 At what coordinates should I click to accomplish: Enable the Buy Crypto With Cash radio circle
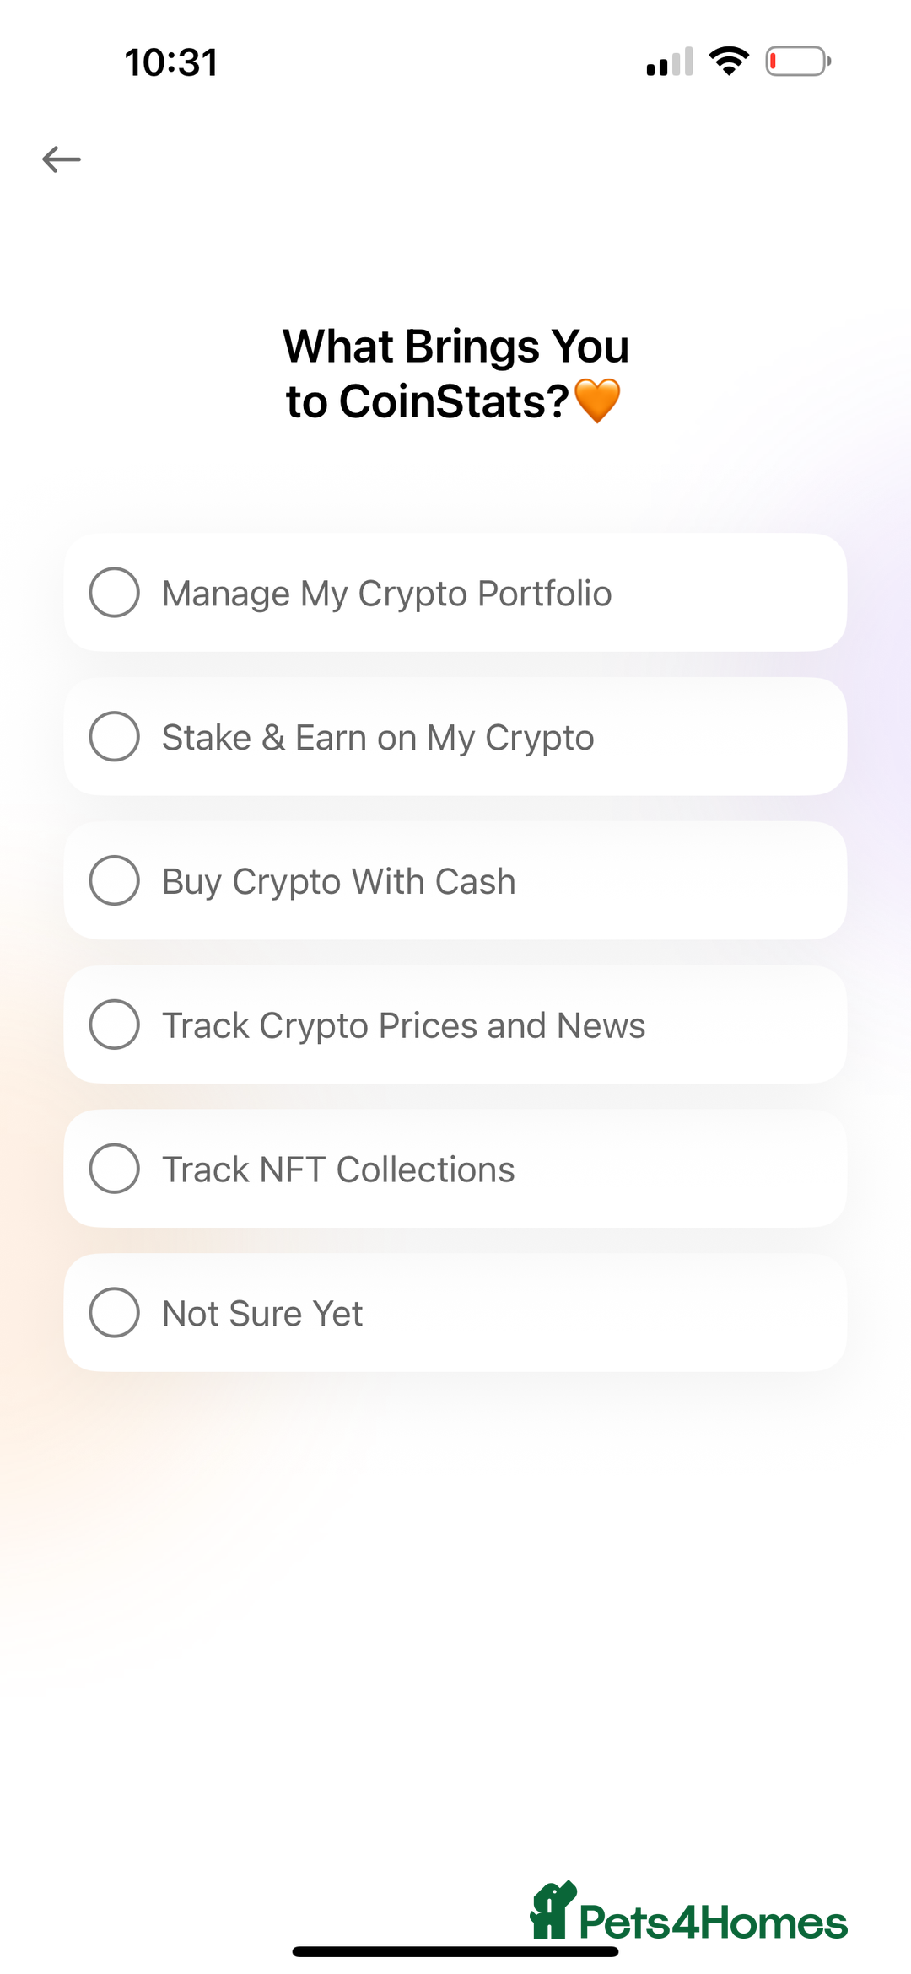115,881
